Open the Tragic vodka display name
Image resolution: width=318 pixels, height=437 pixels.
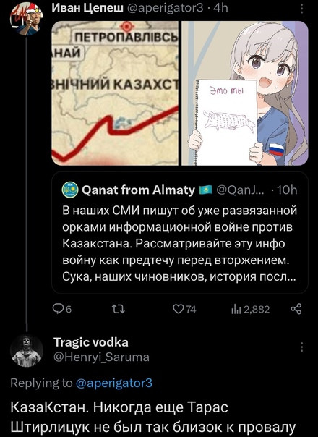pyautogui.click(x=91, y=342)
